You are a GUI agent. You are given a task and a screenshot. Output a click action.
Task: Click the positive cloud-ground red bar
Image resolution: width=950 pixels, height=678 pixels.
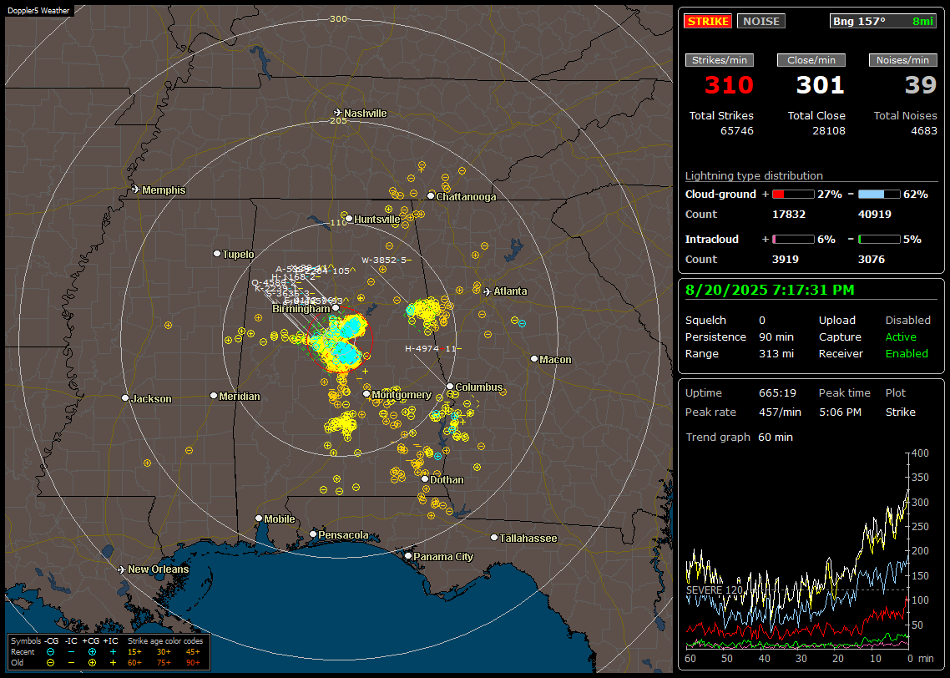[x=793, y=195]
